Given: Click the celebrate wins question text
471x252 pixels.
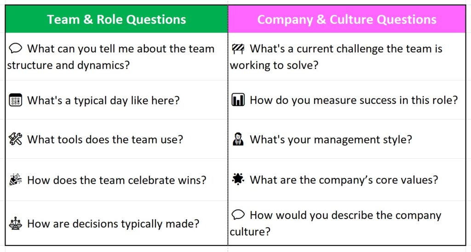Looking at the screenshot, I should tap(116, 180).
